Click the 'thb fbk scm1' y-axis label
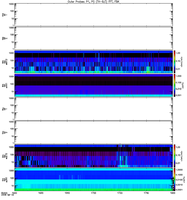This screenshot has height=200, width=187. click(x=5, y=85)
